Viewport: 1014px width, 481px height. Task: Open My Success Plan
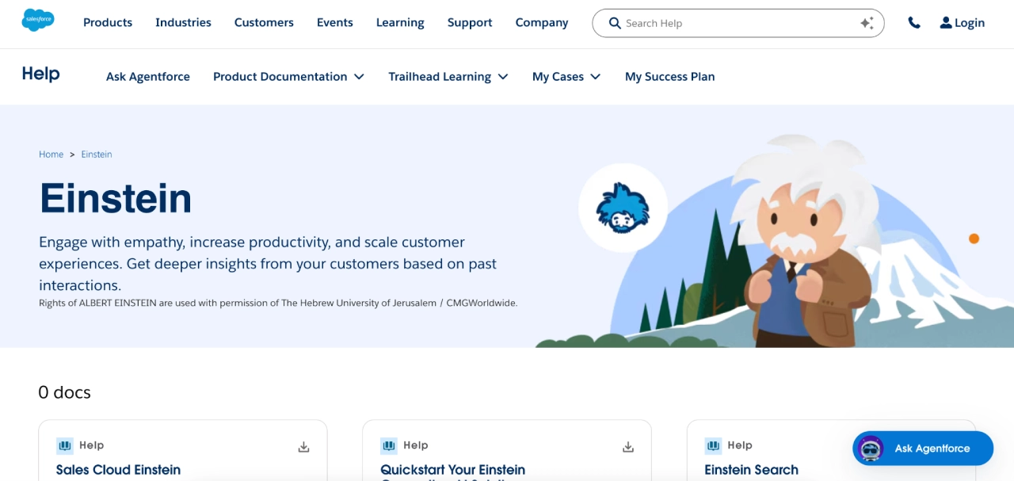pyautogui.click(x=669, y=76)
